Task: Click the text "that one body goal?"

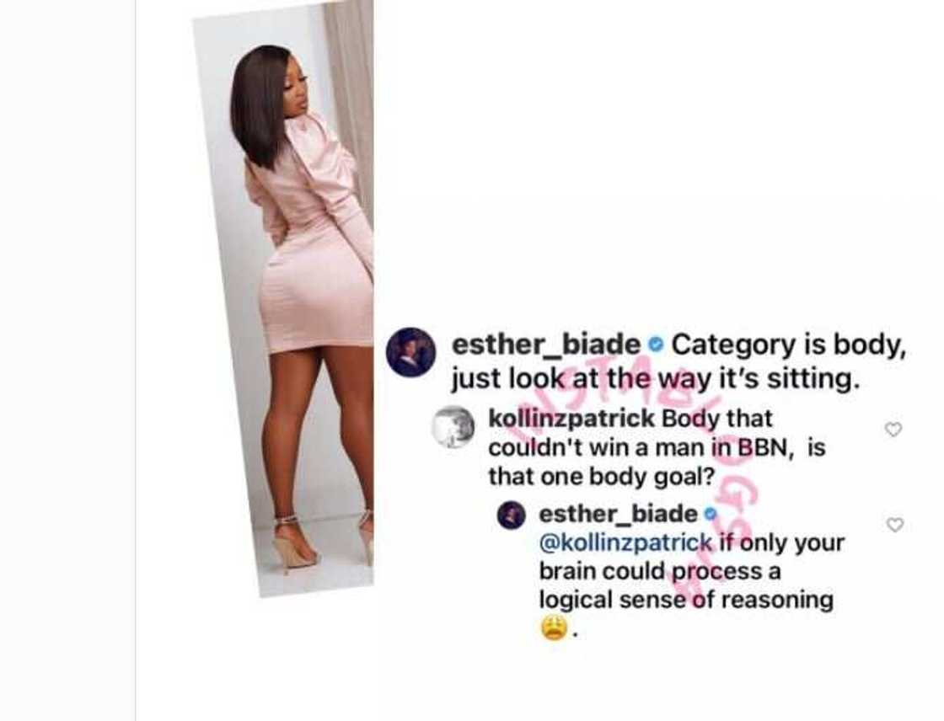Action: tap(602, 477)
